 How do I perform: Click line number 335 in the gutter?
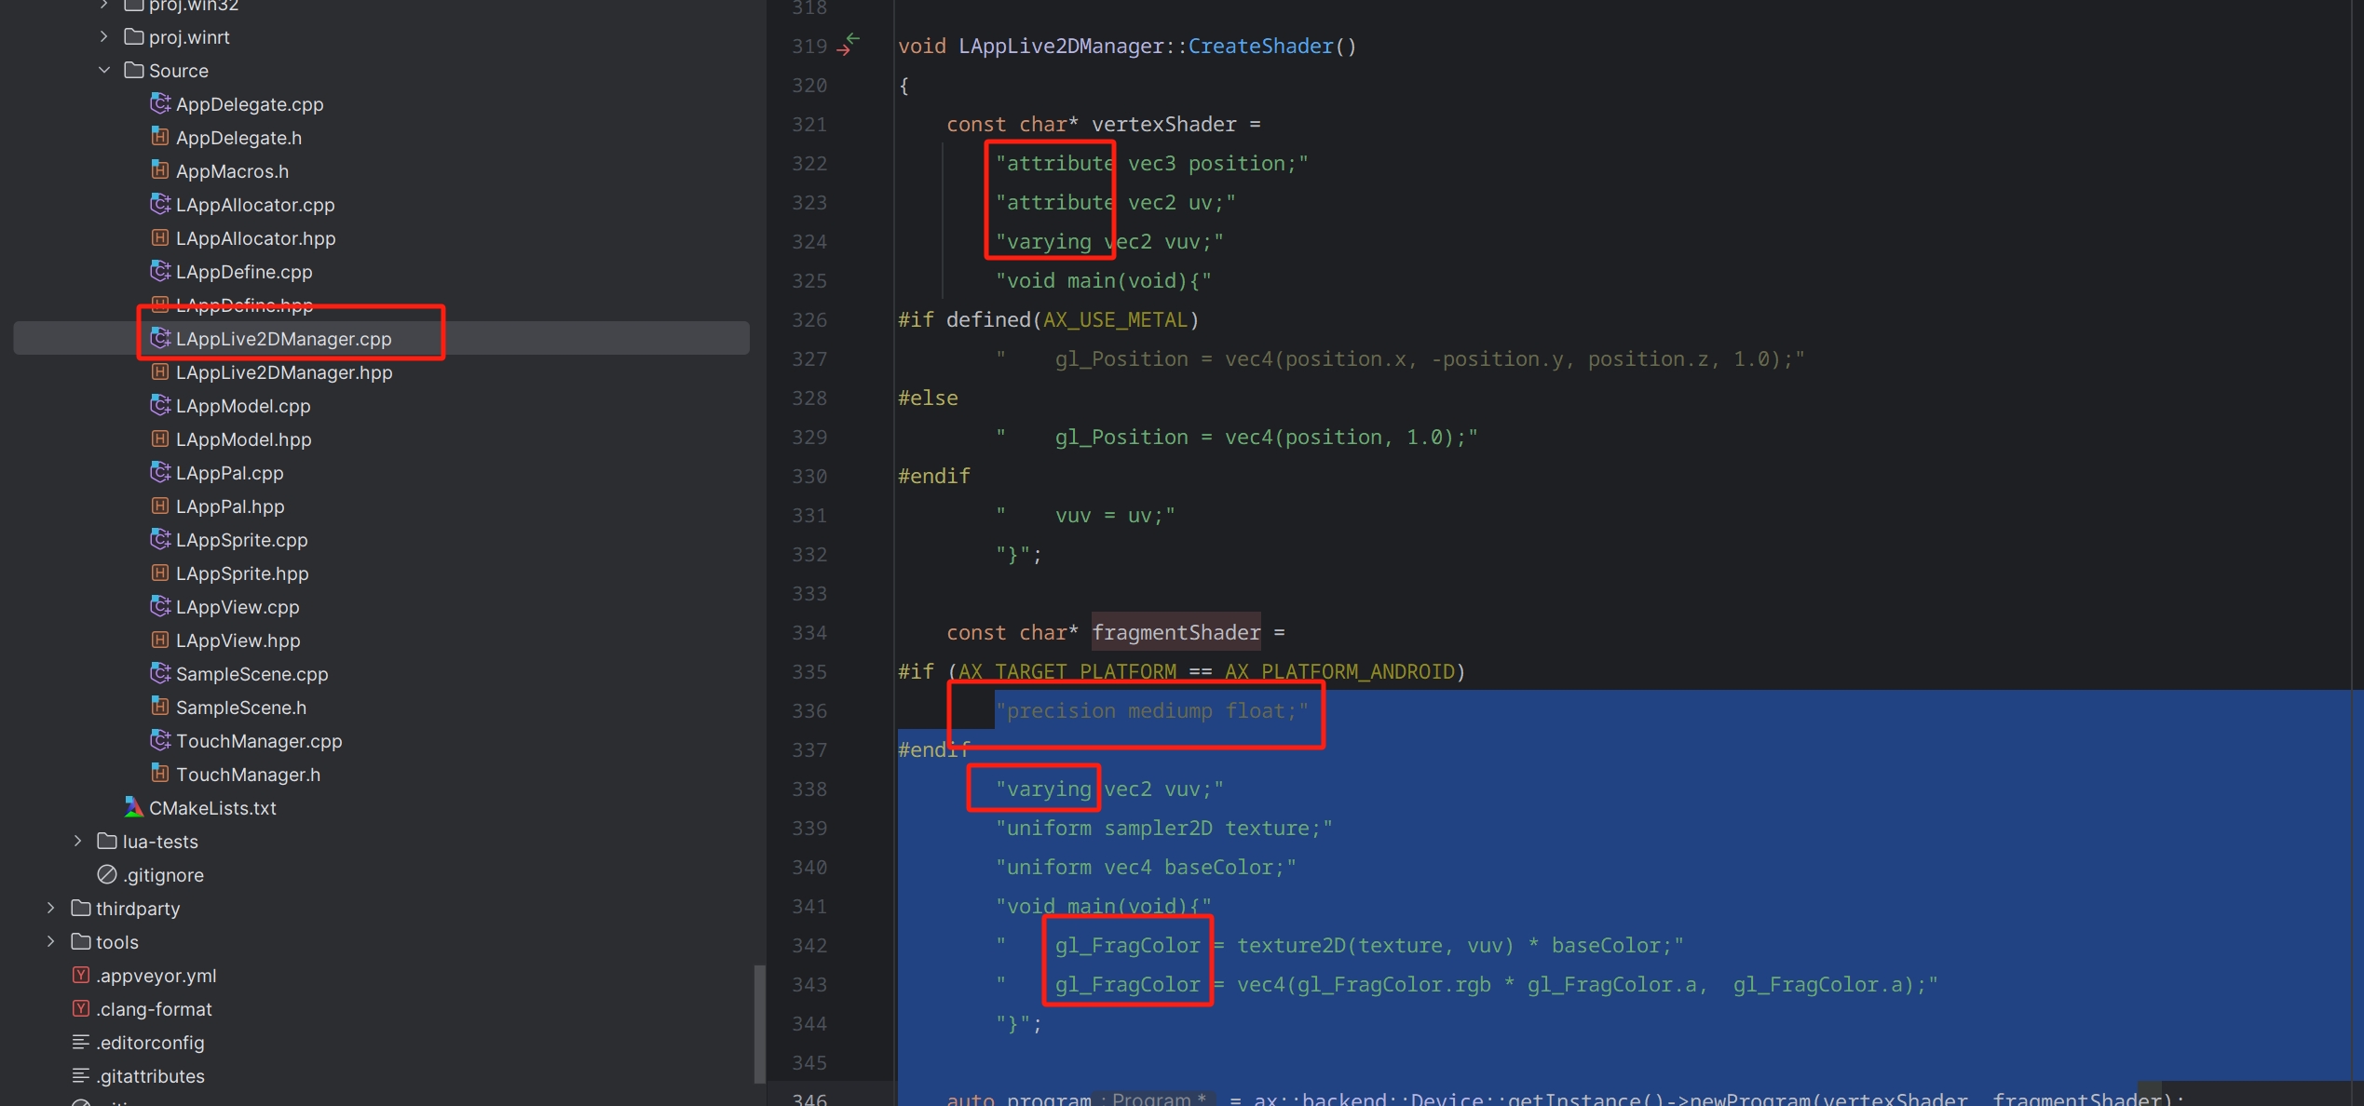pyautogui.click(x=809, y=671)
